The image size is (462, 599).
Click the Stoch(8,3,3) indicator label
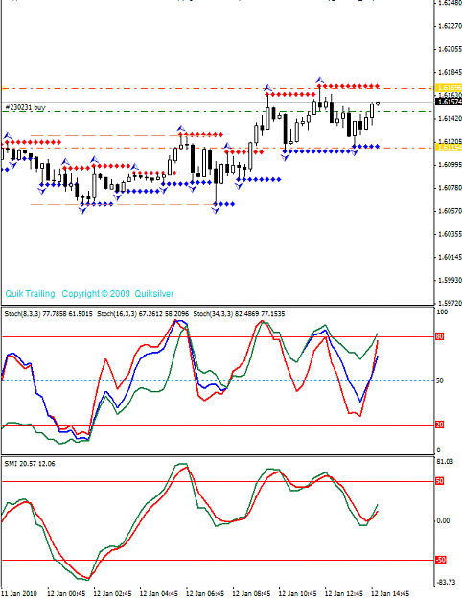point(48,314)
